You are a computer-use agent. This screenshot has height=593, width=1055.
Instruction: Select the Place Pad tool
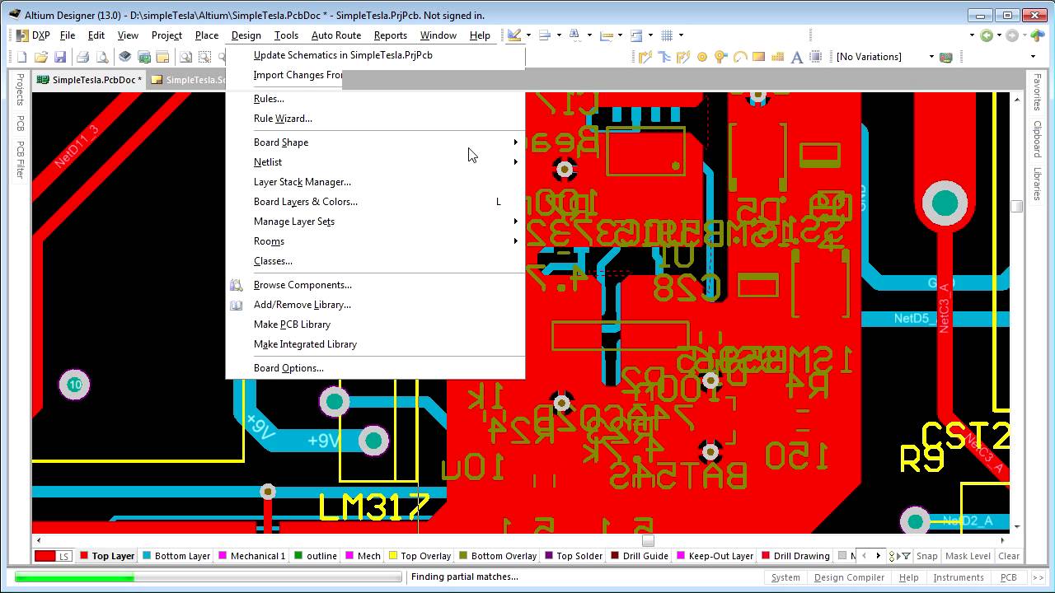(702, 57)
